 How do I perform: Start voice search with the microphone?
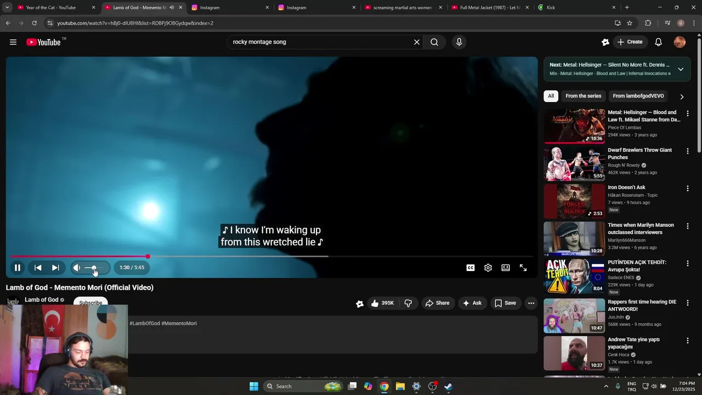point(459,42)
